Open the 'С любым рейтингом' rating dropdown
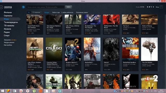The width and height of the screenshot is (166, 93). (67, 12)
